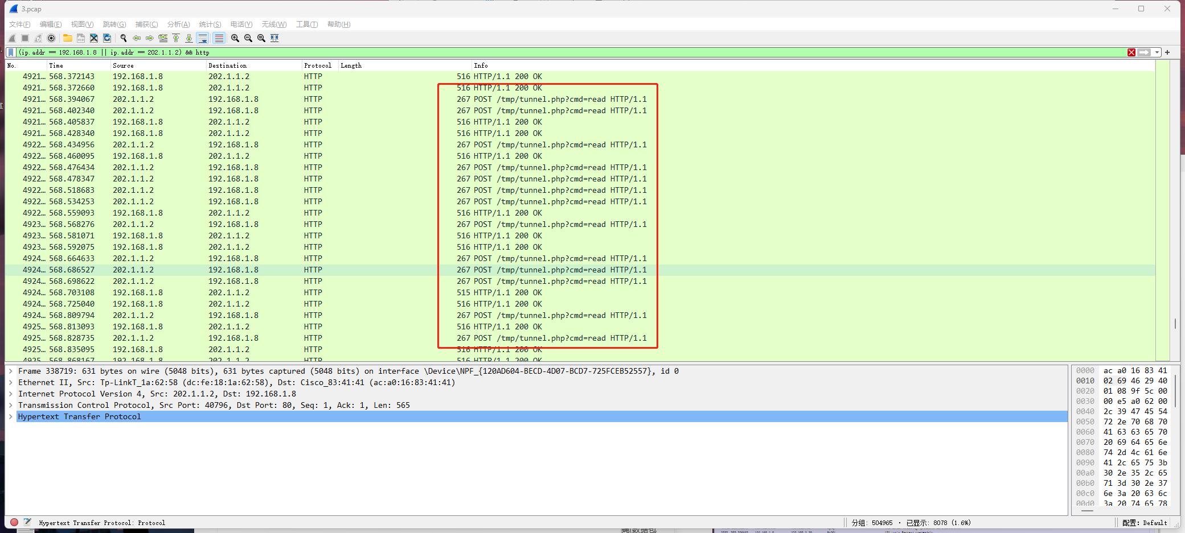
Task: Reload the capture file icon
Action: pos(107,38)
